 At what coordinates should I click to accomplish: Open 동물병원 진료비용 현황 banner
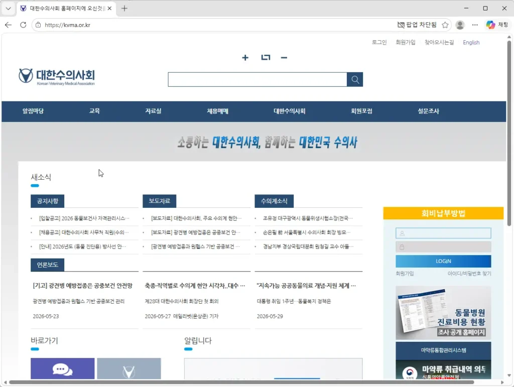(x=443, y=313)
